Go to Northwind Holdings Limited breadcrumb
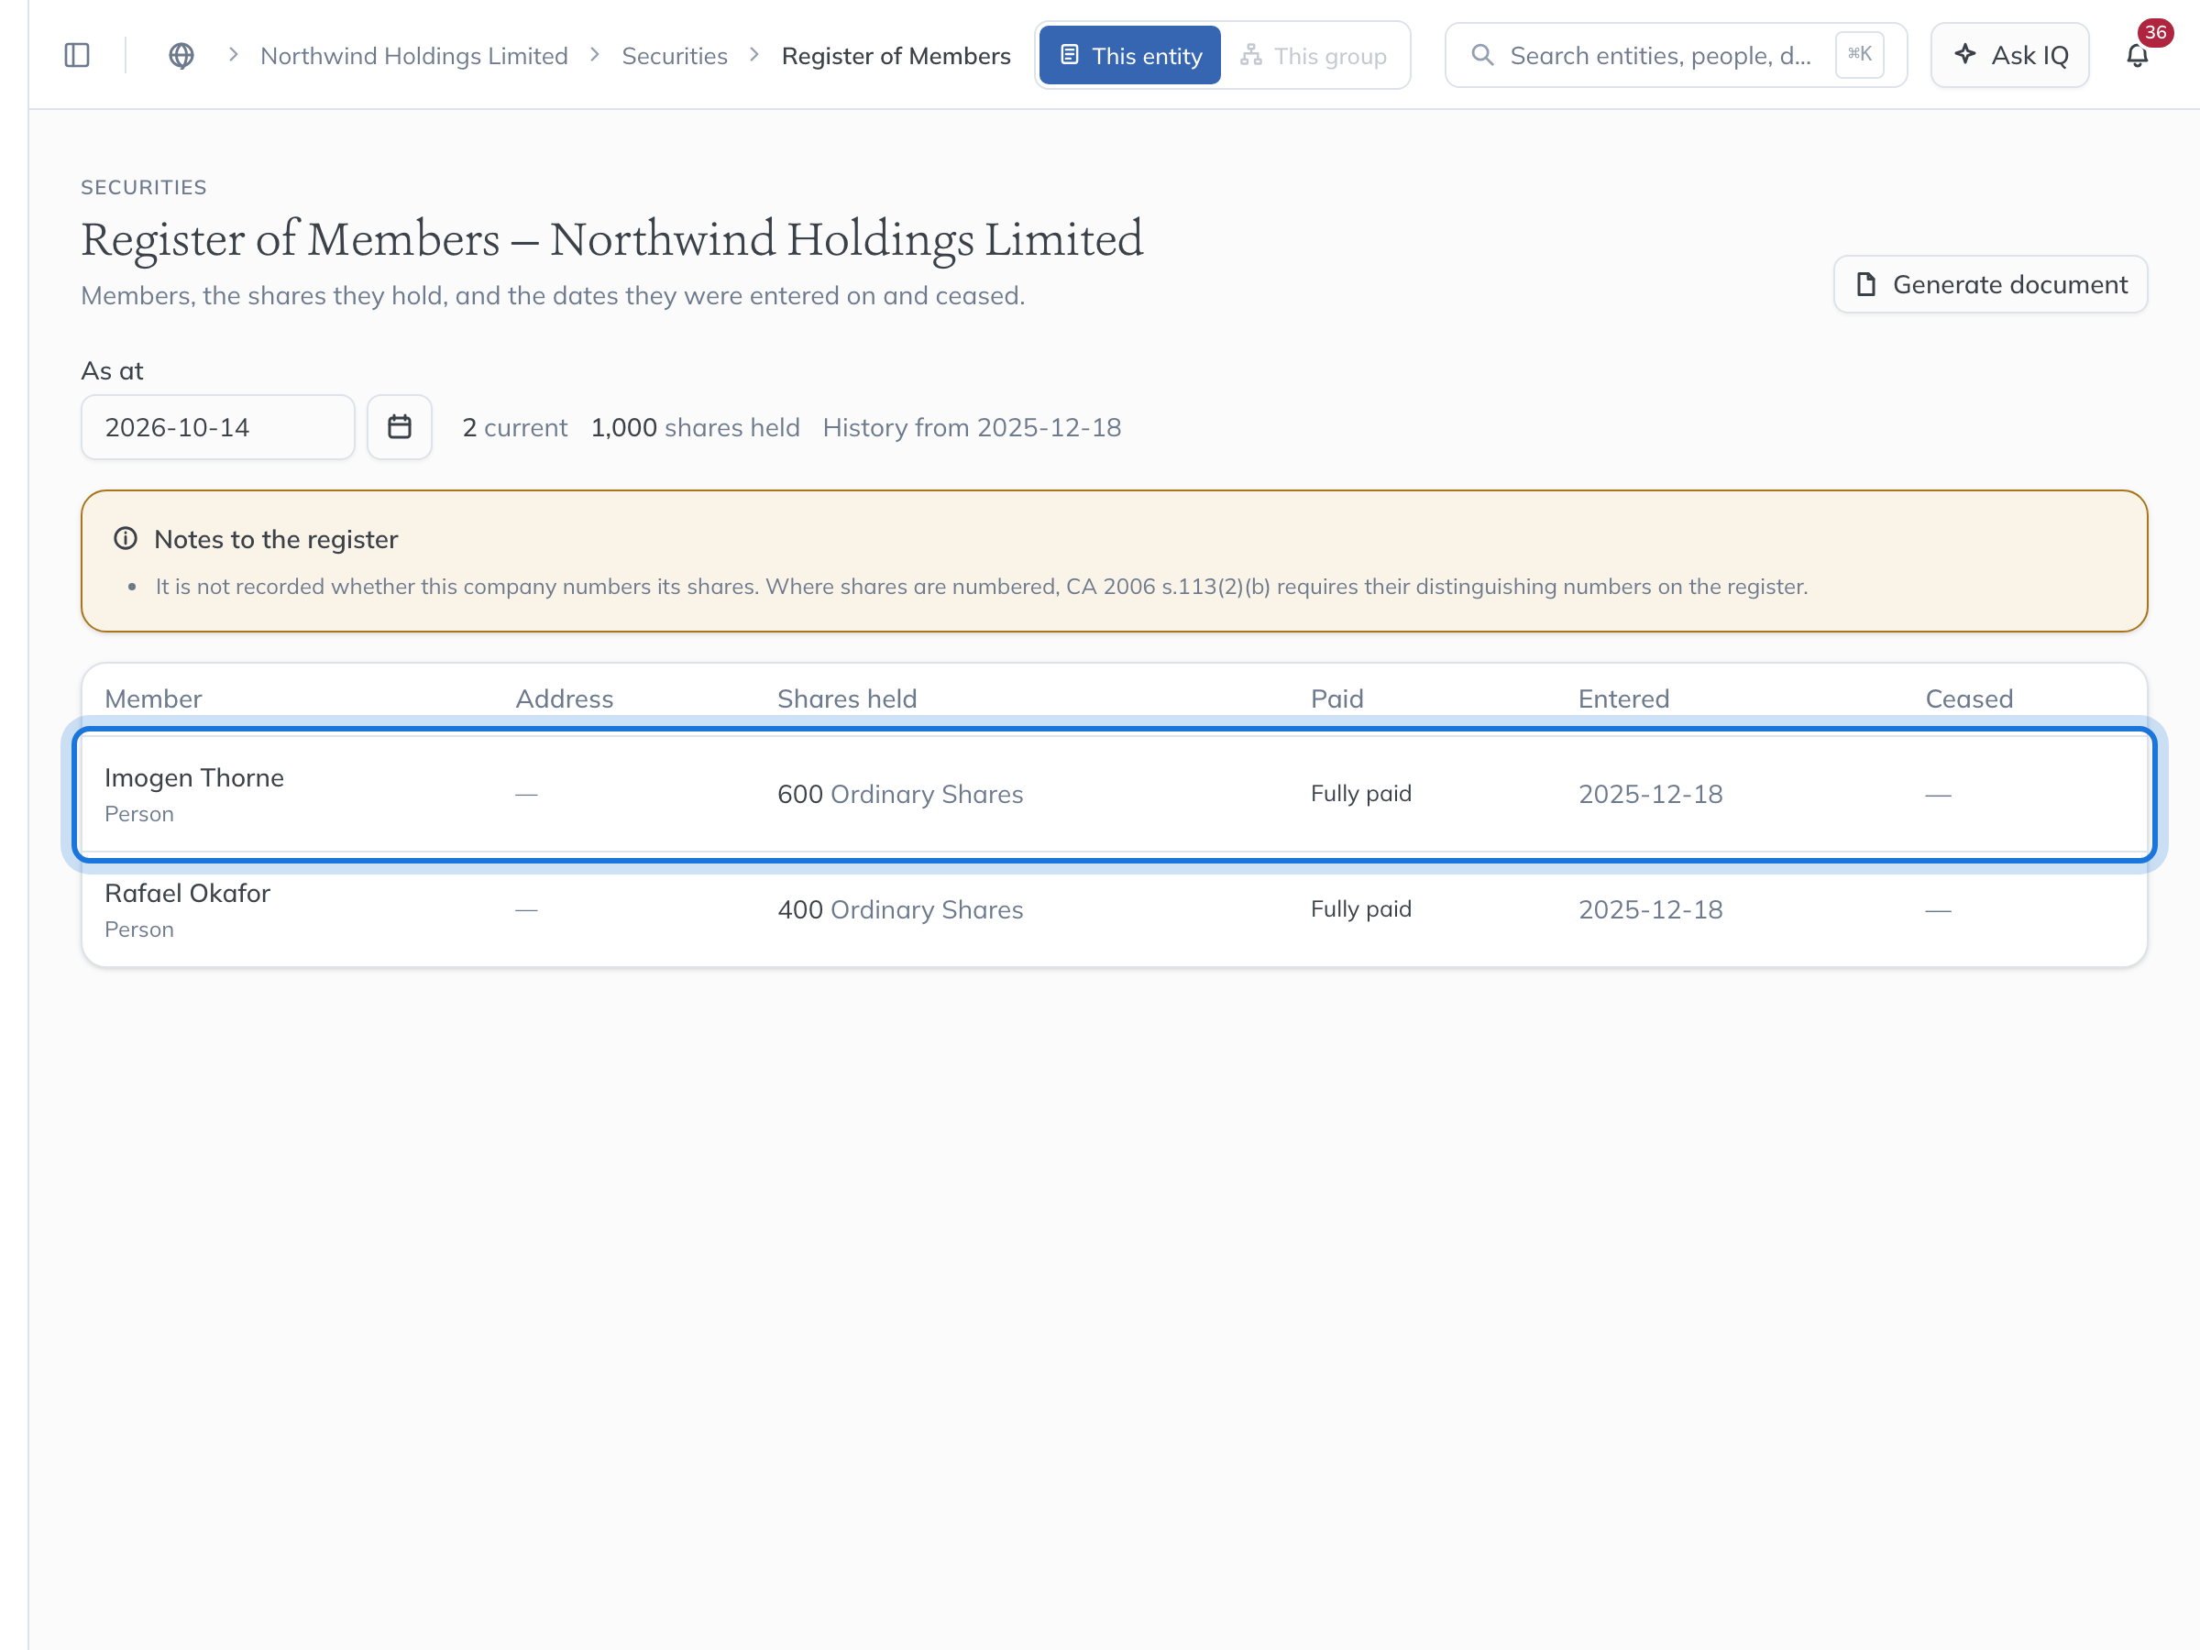The width and height of the screenshot is (2200, 1650). point(413,56)
